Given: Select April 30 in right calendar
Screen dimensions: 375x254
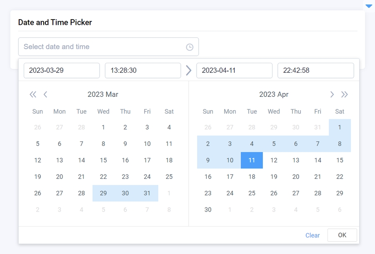Looking at the screenshot, I should pos(208,210).
